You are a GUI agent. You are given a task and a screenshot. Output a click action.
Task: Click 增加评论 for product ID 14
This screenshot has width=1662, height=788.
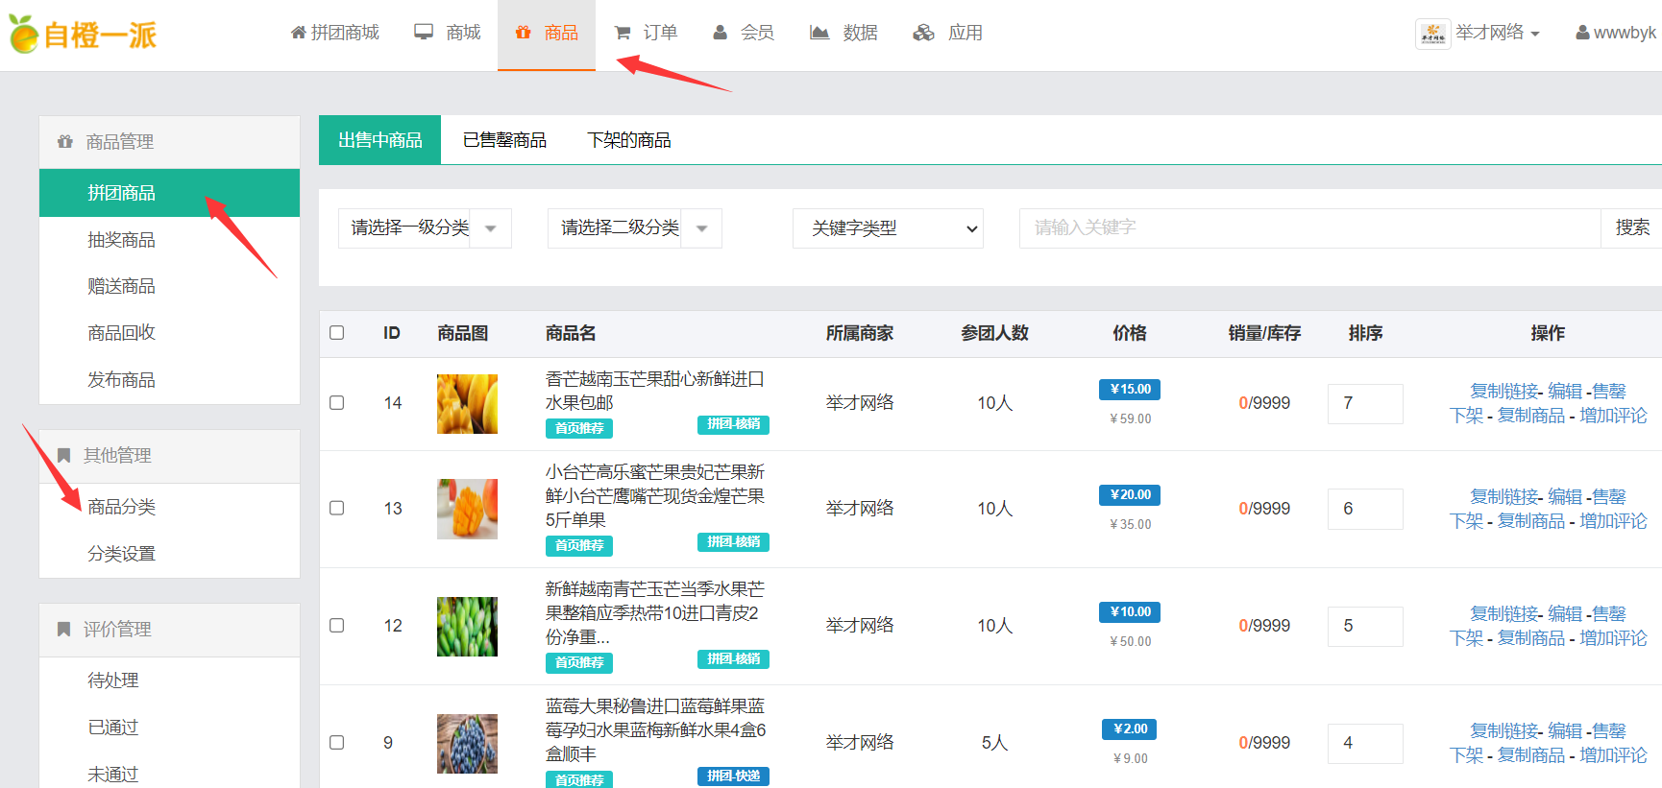(1613, 416)
